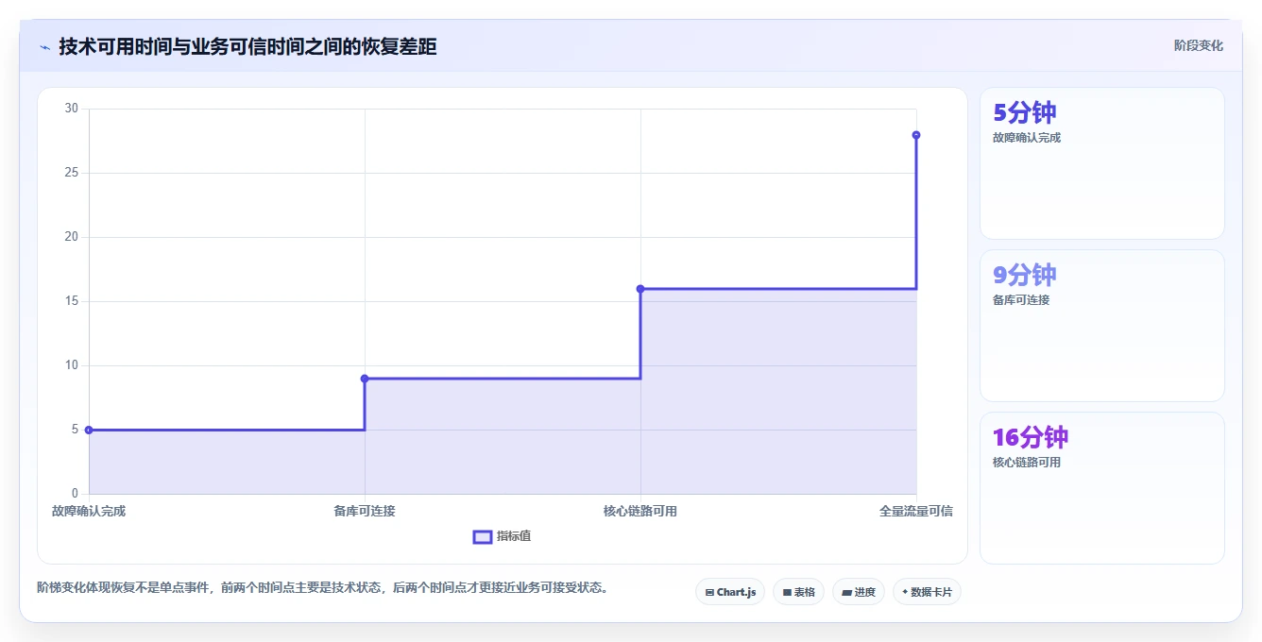
Task: Click the x-axis label 备库可连接
Action: click(x=365, y=511)
